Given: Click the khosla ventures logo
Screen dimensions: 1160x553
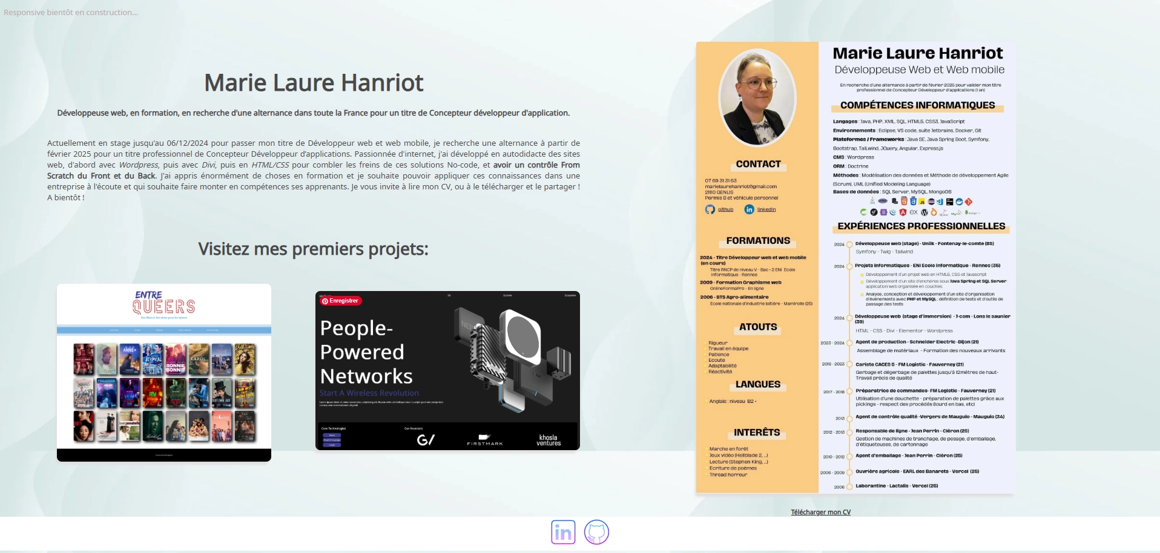Looking at the screenshot, I should pyautogui.click(x=549, y=440).
